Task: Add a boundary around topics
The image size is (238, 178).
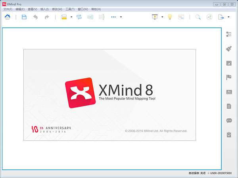Action: [x=90, y=17]
